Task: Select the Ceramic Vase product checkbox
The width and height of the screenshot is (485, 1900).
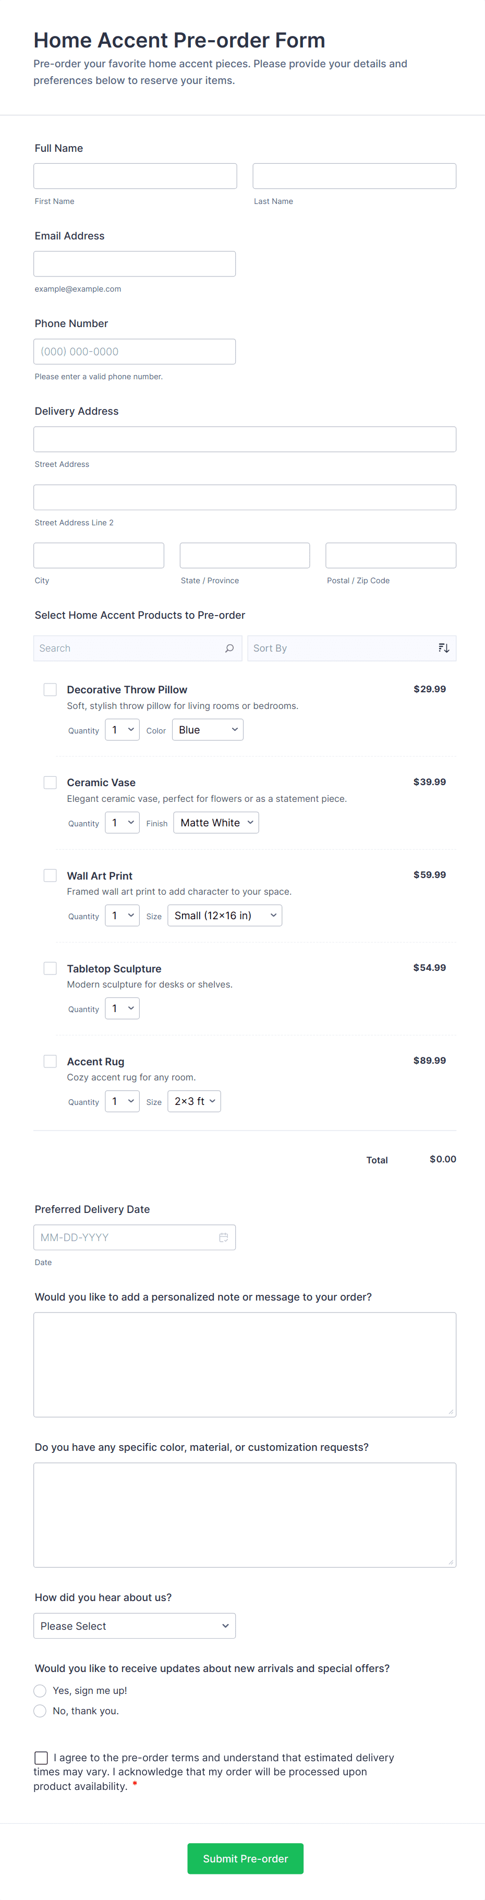Action: point(50,783)
